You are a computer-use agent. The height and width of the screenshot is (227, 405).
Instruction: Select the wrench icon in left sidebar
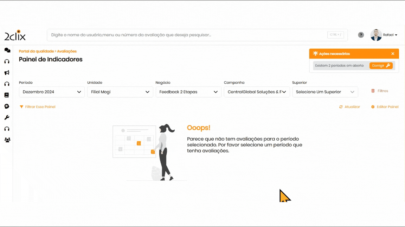(7, 117)
